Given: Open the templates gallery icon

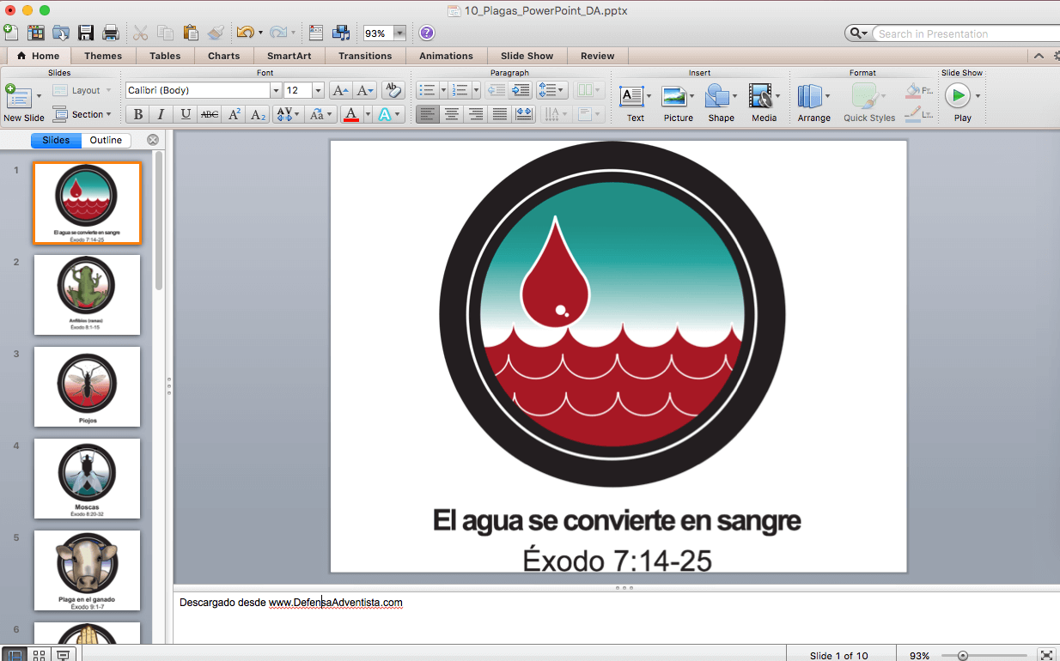Looking at the screenshot, I should click(36, 33).
